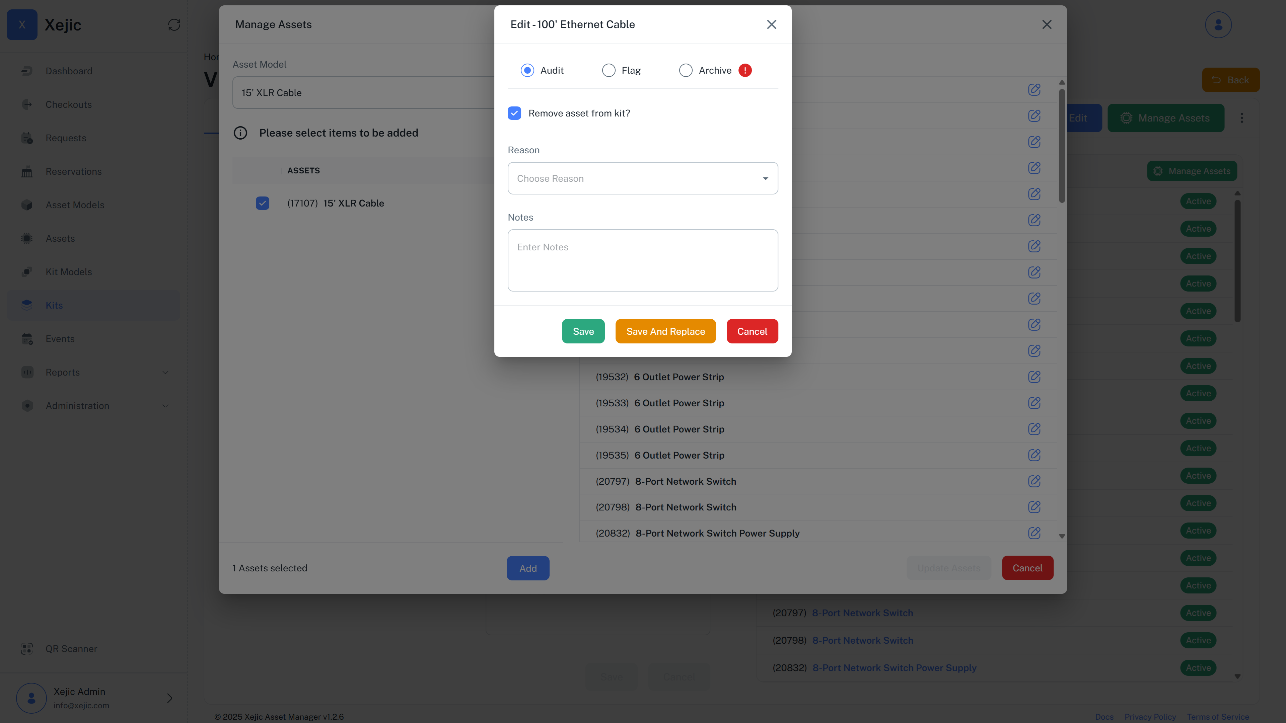Open the Privacy Policy footer link
The height and width of the screenshot is (723, 1286).
click(1150, 717)
